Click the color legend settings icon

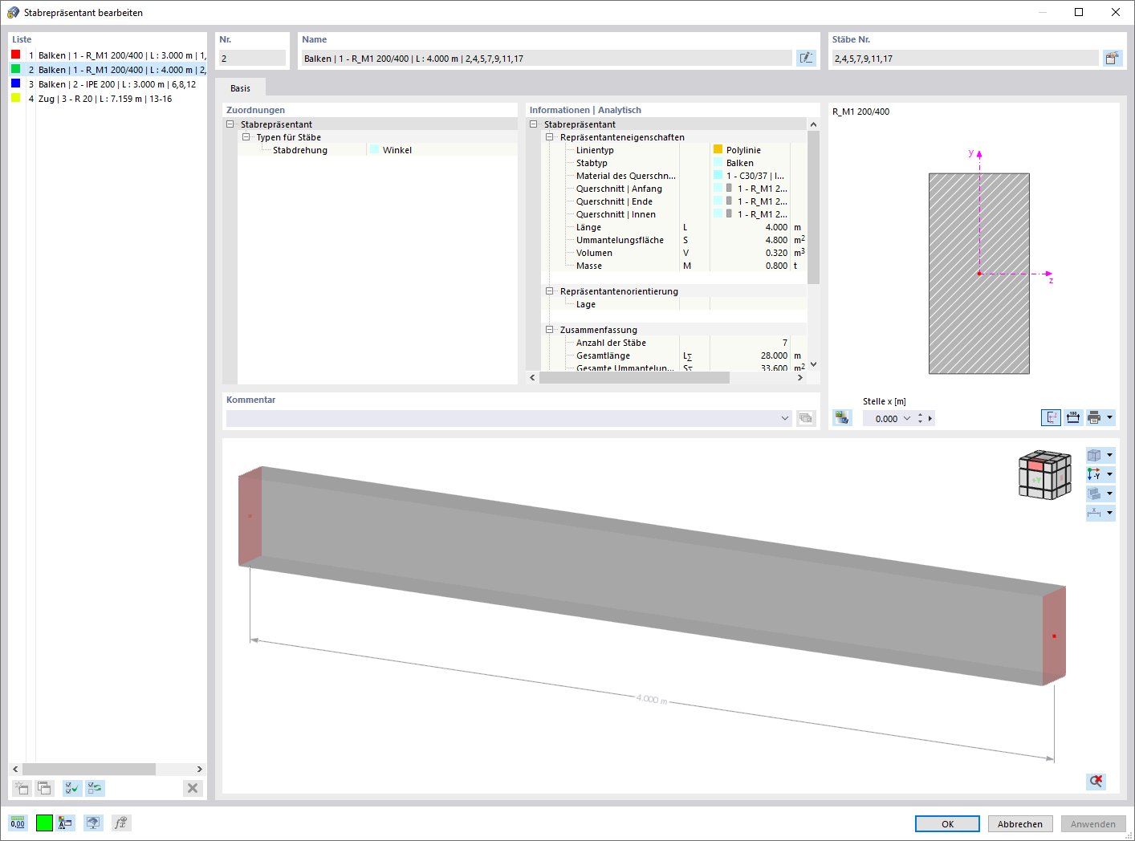click(66, 823)
